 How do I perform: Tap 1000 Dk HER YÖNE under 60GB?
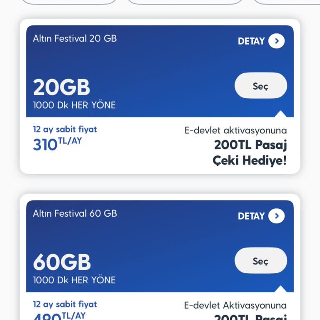click(x=74, y=280)
